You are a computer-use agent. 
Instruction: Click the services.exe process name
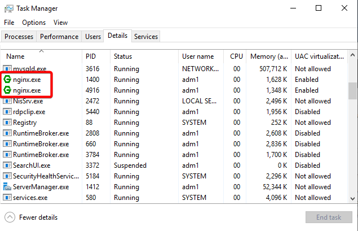[30, 198]
